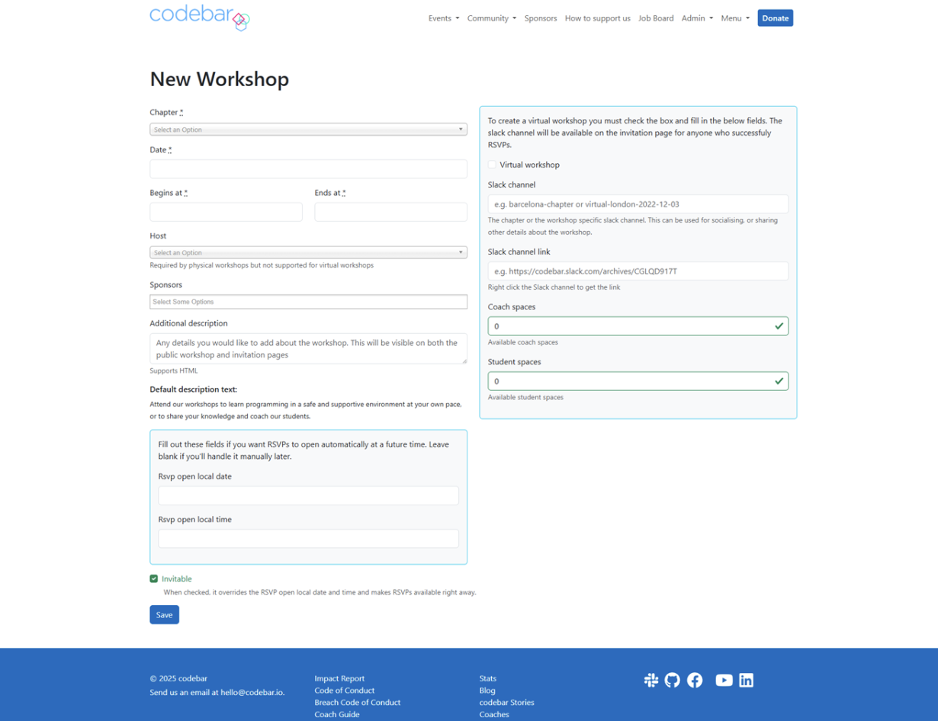
Task: Click the Date input field
Action: 308,168
